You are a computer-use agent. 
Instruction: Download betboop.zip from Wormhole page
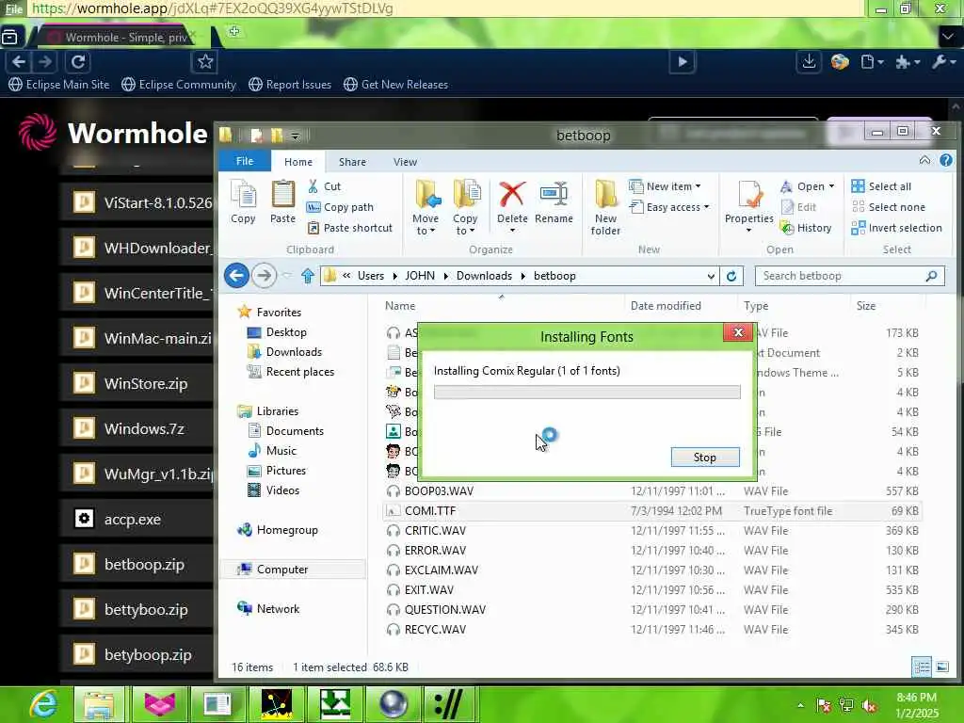(137, 565)
